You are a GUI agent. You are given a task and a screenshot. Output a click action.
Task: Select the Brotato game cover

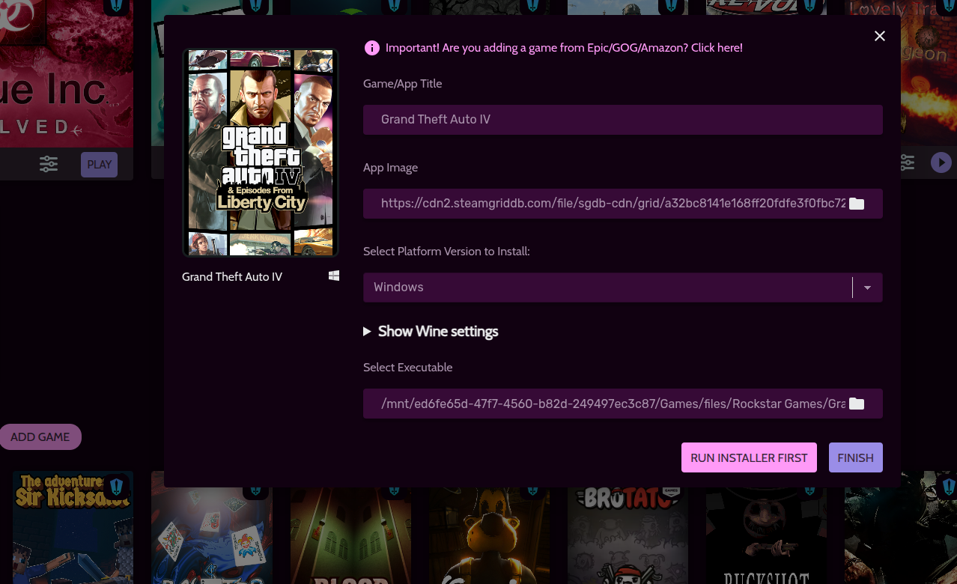[x=628, y=528]
